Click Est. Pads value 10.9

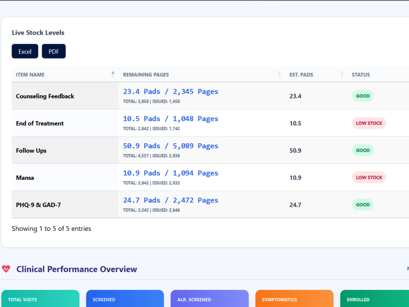[295, 178]
